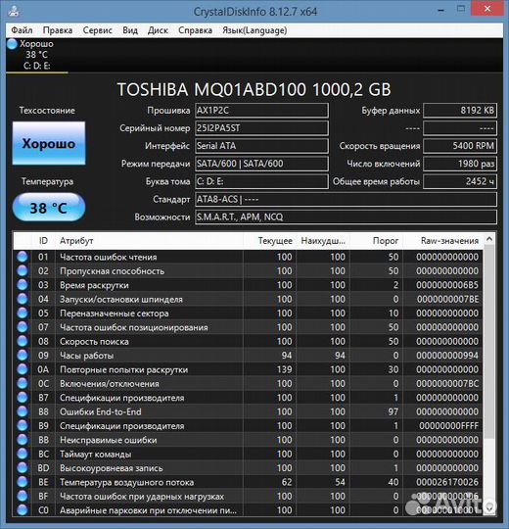Open the Справка menu
Viewport: 509px width, 529px height.
coord(195,30)
